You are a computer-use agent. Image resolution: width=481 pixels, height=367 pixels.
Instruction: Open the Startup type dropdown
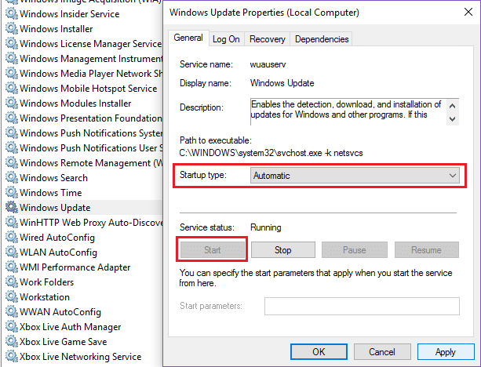click(355, 176)
